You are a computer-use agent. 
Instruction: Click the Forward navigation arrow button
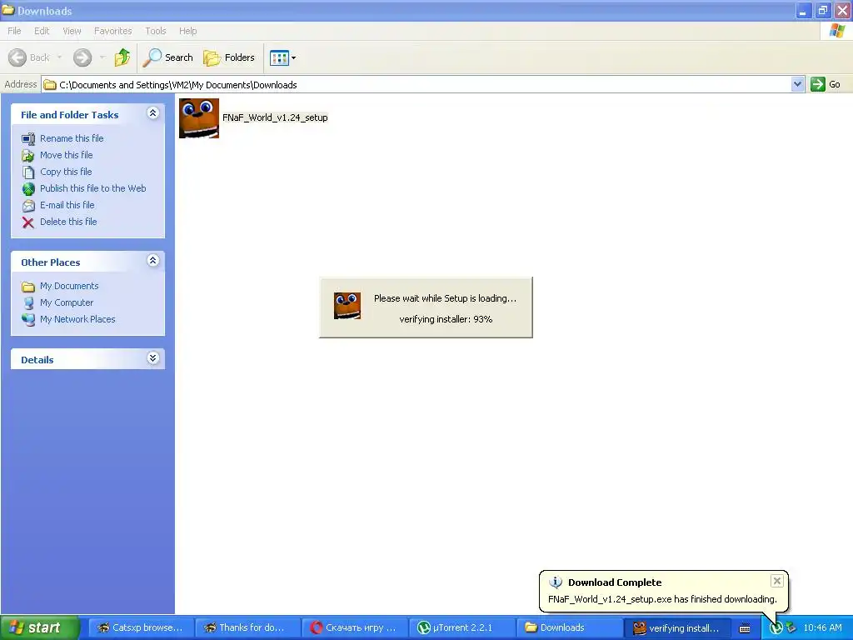coord(82,57)
